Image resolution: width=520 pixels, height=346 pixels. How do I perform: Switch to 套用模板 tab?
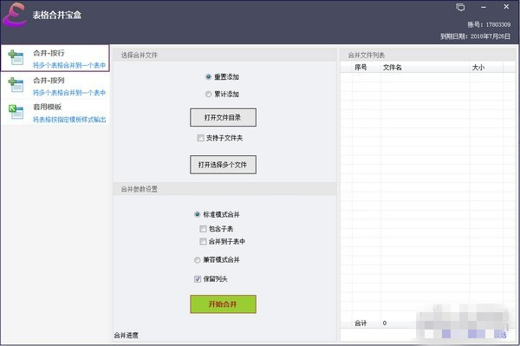(55, 112)
